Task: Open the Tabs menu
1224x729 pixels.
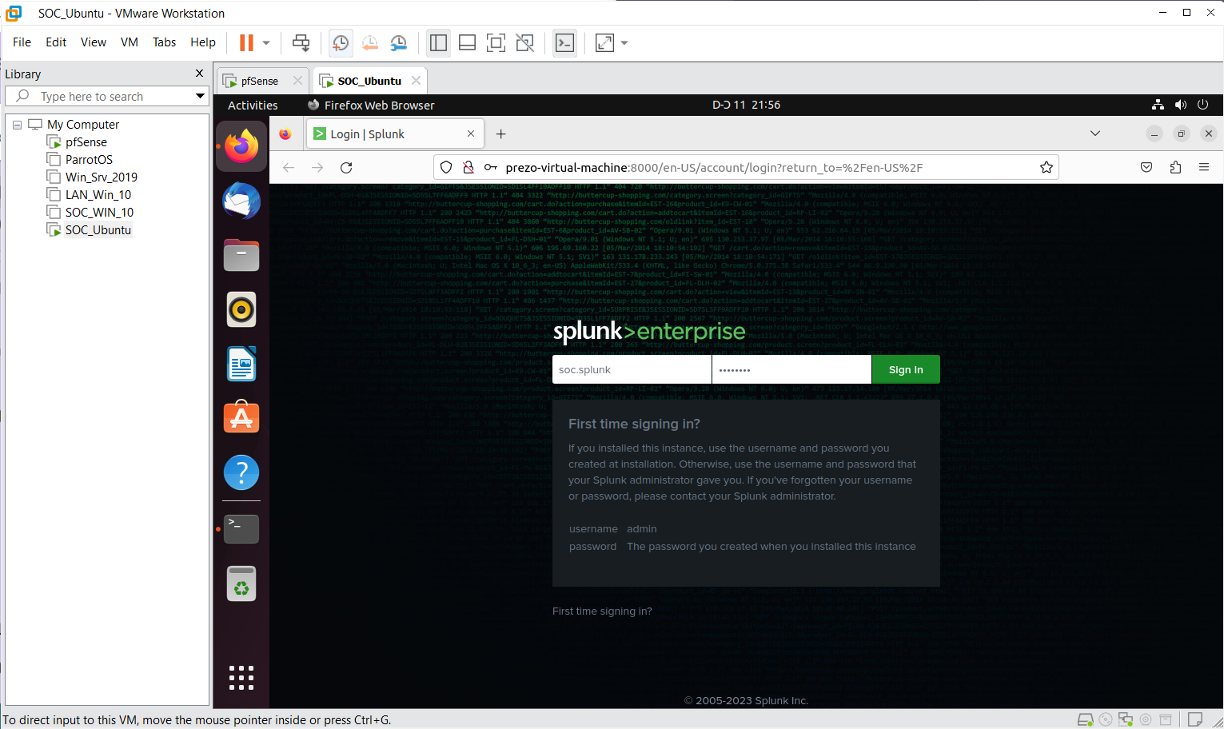Action: point(164,42)
